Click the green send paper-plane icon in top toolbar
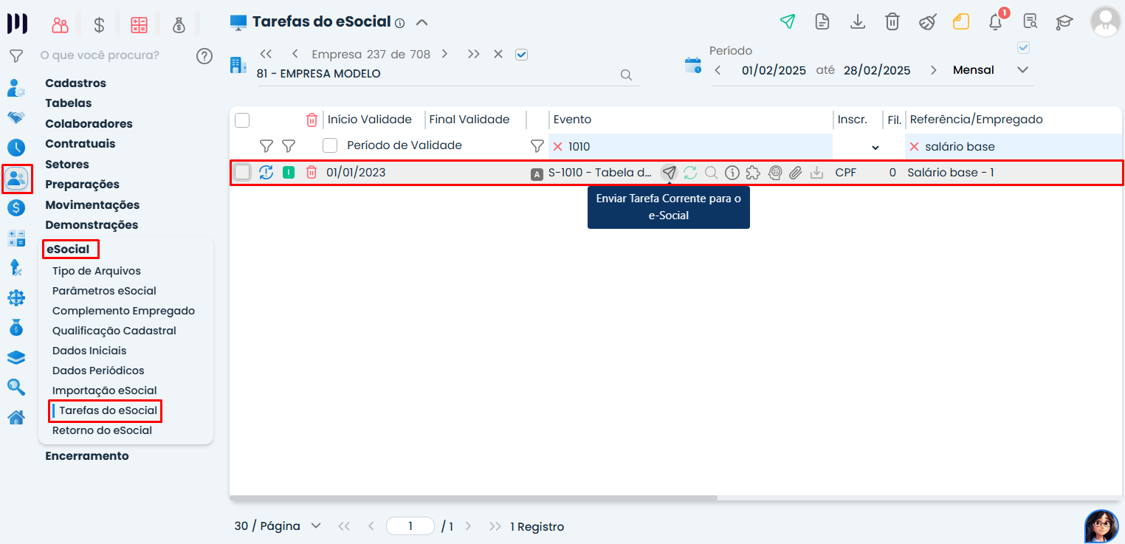1125x544 pixels. pyautogui.click(x=788, y=21)
